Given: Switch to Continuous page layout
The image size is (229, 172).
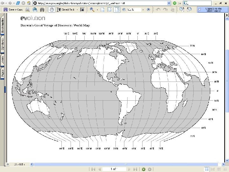Looking at the screenshot, I should point(213,169).
